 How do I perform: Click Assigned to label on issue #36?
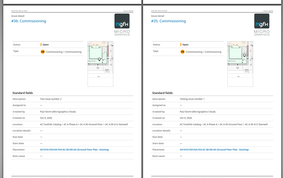click(19, 105)
